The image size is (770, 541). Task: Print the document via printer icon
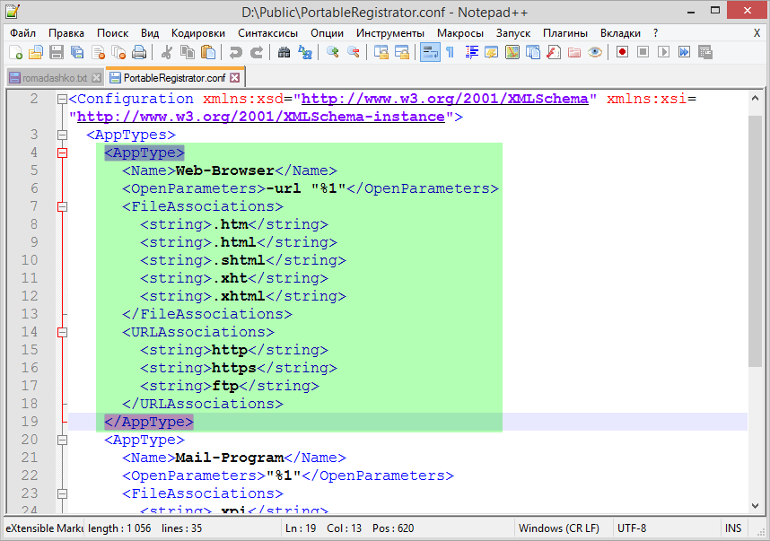point(139,52)
